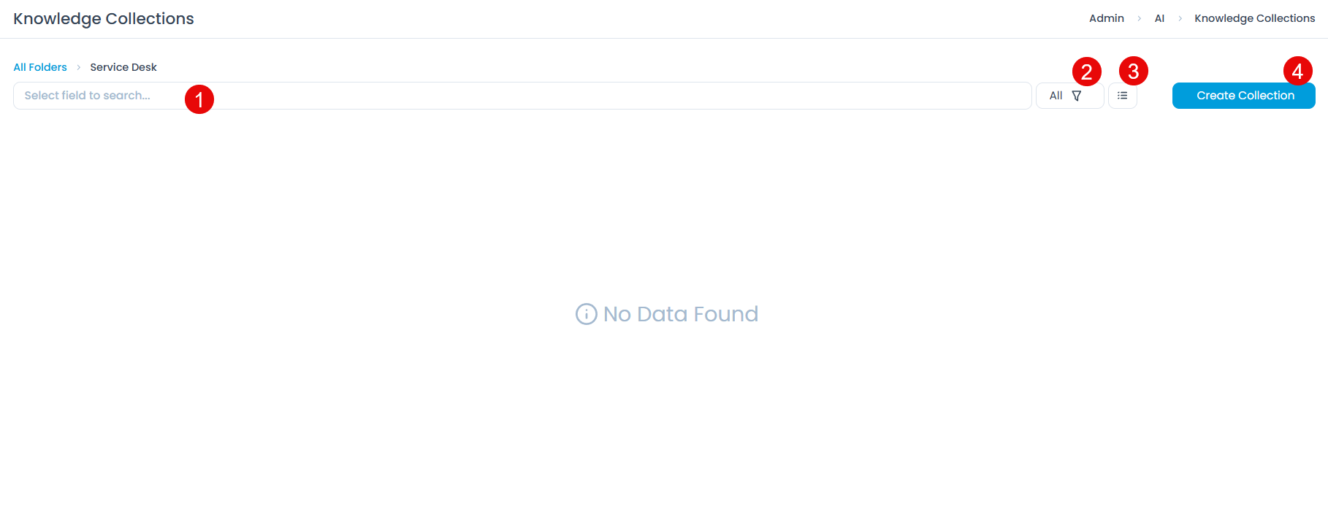Viewport: 1328px width, 509px height.
Task: Open the AI breadcrumb item
Action: tap(1159, 18)
